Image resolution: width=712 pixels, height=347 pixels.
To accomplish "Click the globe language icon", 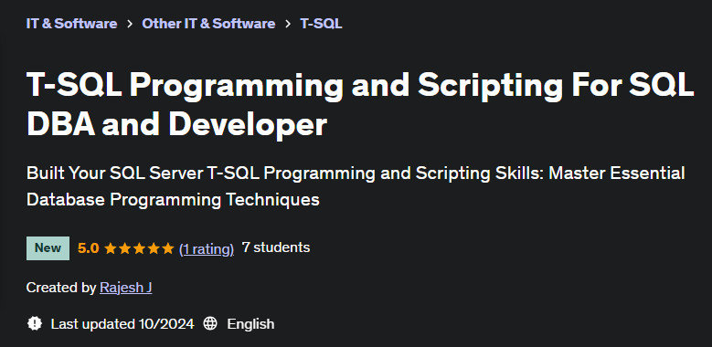I will tap(210, 324).
